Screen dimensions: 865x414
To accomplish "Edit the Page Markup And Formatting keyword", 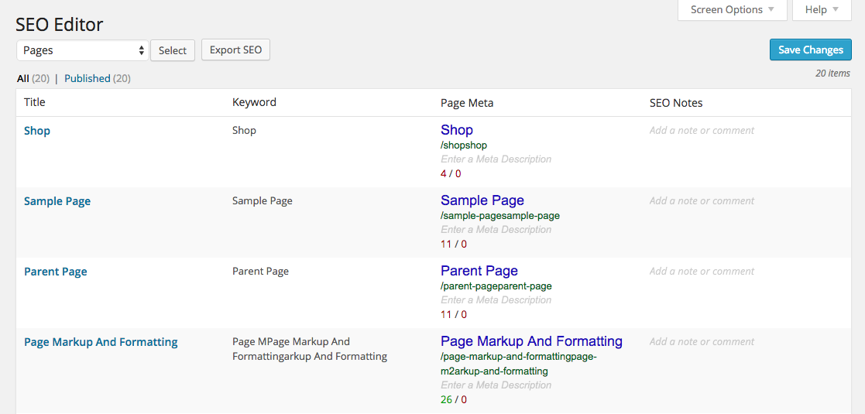I will pos(310,349).
